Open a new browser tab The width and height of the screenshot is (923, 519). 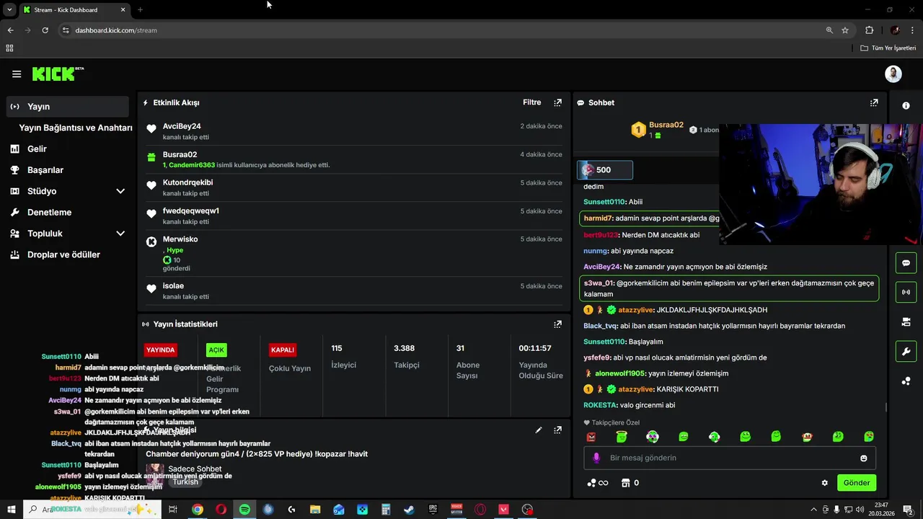pyautogui.click(x=140, y=10)
